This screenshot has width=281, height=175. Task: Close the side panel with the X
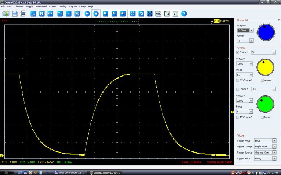point(279,21)
